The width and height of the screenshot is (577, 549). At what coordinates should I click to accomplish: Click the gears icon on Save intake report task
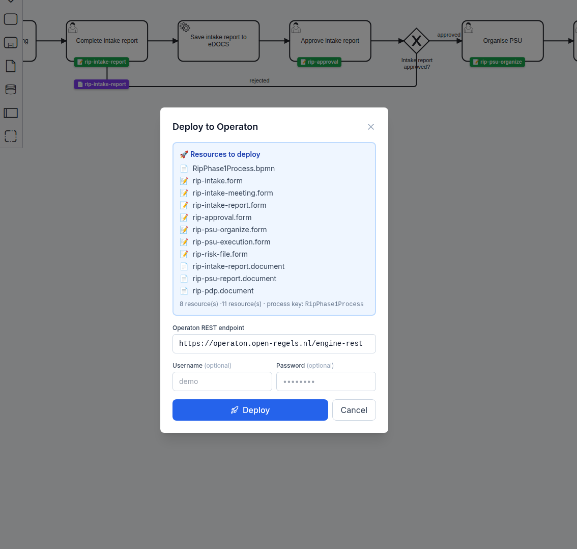(184, 26)
